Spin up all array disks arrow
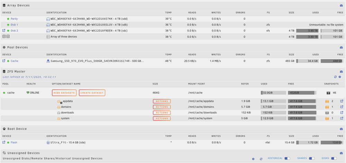Screen dimensions: 346x163 (x=8, y=37)
